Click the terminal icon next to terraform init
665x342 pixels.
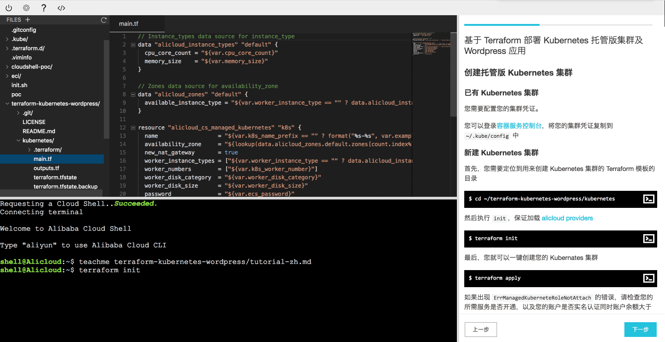pos(649,239)
